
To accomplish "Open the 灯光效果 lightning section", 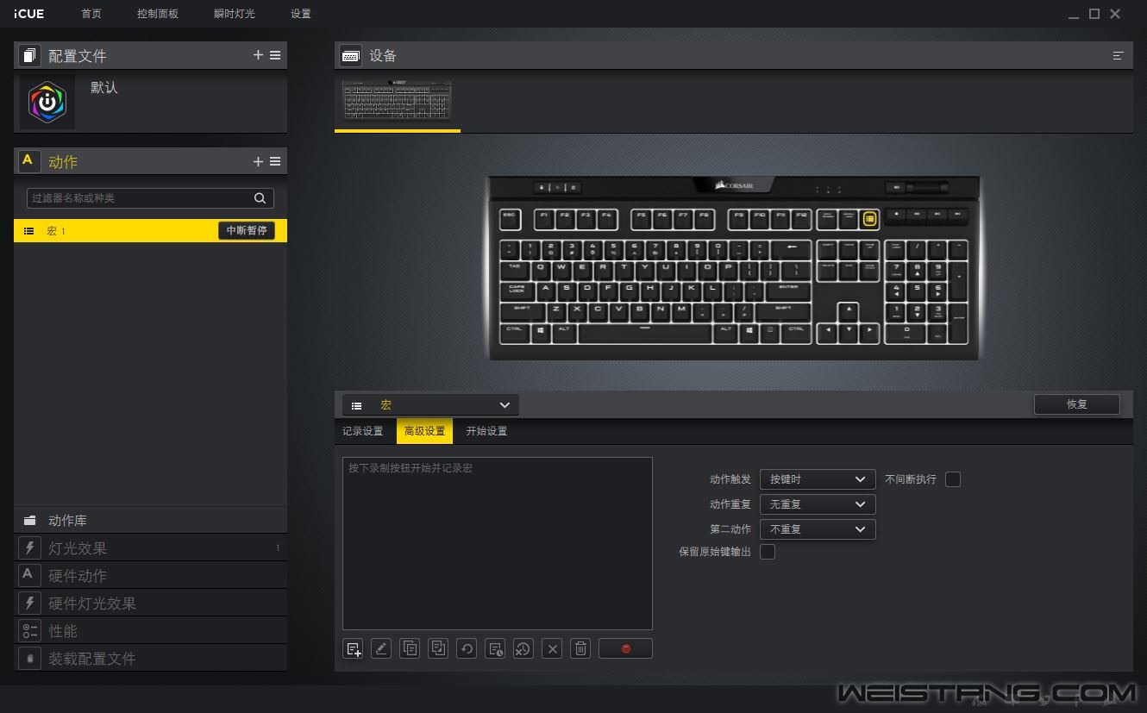I will (x=150, y=547).
